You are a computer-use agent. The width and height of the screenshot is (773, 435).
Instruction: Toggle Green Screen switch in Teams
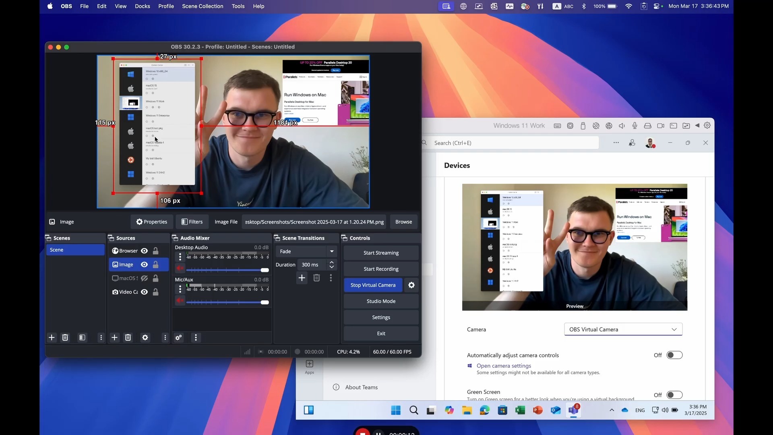pos(674,395)
